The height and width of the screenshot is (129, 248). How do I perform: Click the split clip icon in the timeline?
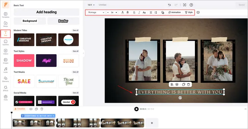[31, 109]
